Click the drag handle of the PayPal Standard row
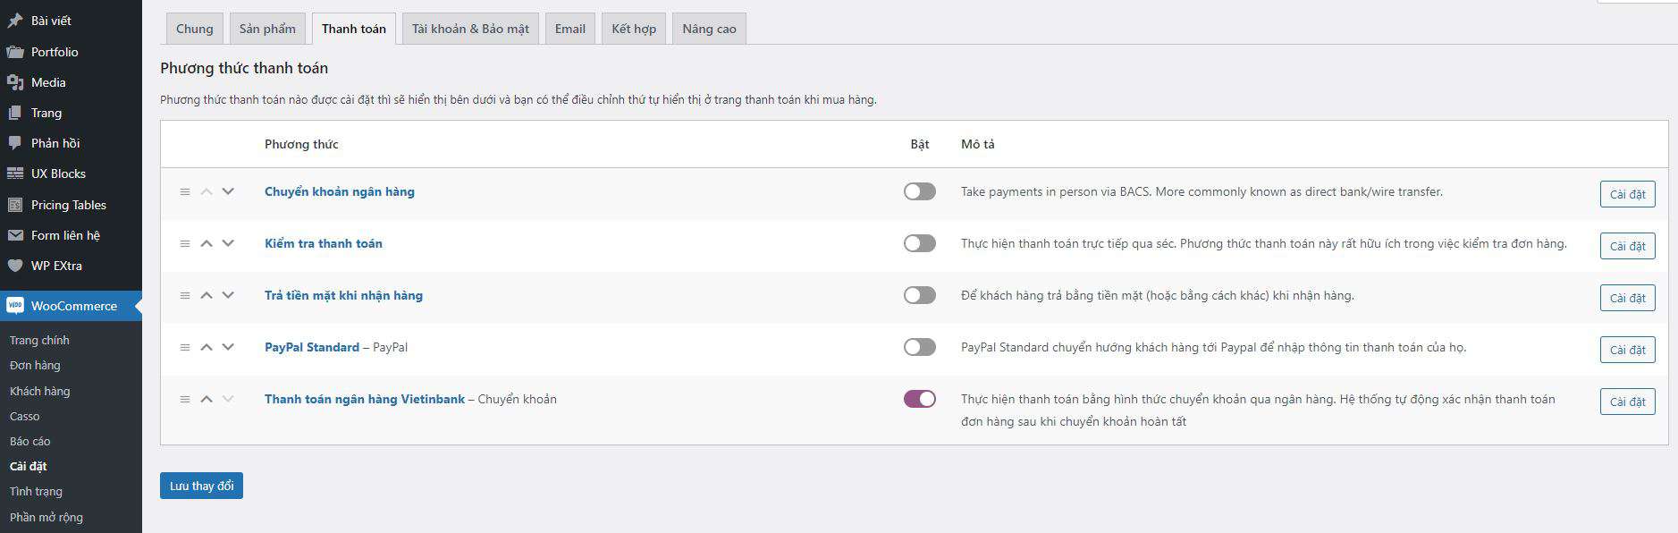 [185, 347]
